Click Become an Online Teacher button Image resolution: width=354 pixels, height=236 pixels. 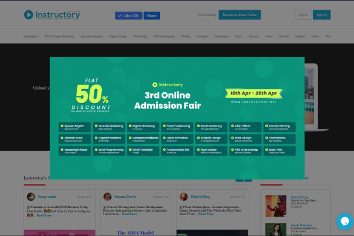(240, 15)
